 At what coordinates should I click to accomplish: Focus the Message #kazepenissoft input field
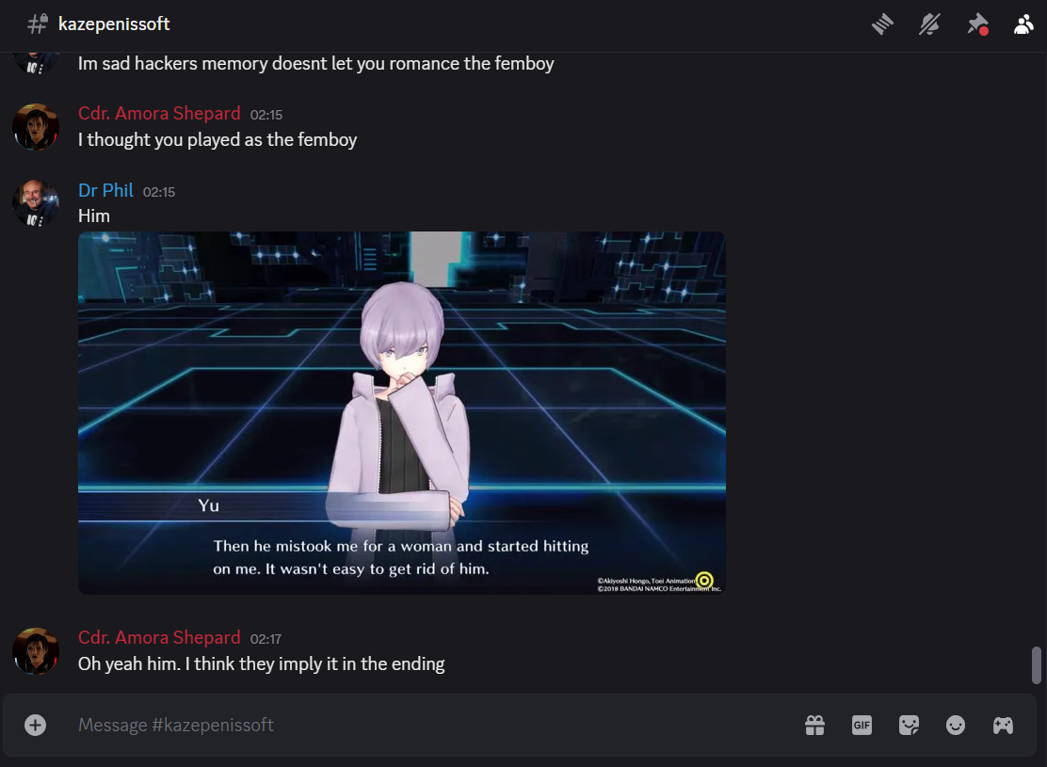pyautogui.click(x=434, y=725)
